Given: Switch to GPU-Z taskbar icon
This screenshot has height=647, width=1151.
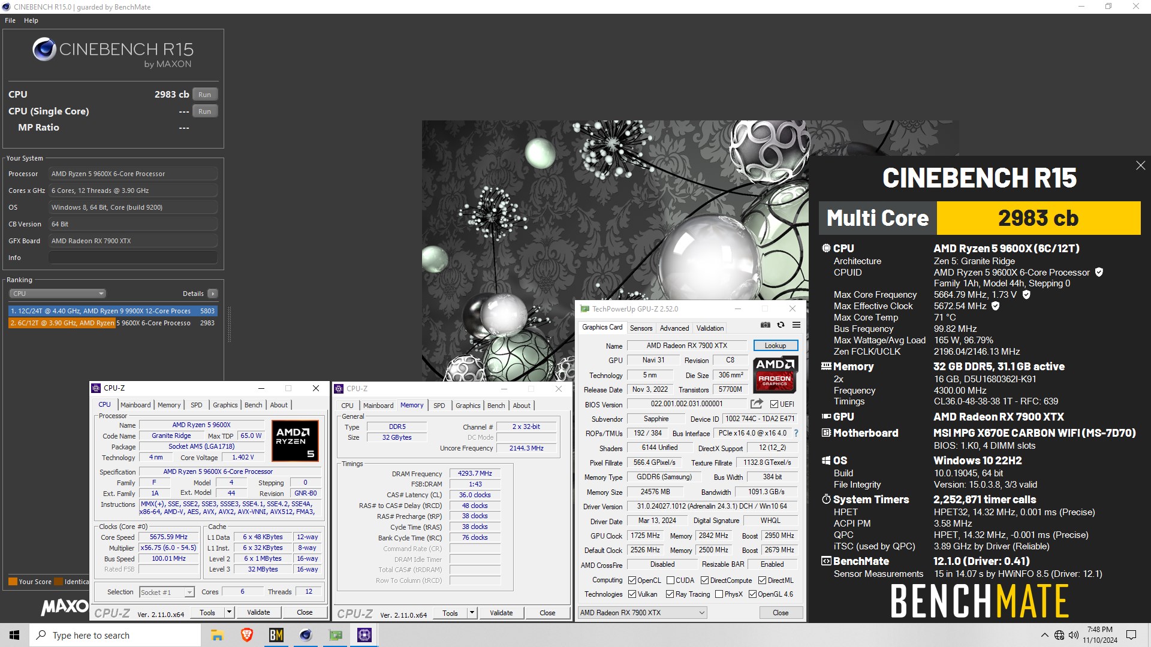Looking at the screenshot, I should click(335, 635).
